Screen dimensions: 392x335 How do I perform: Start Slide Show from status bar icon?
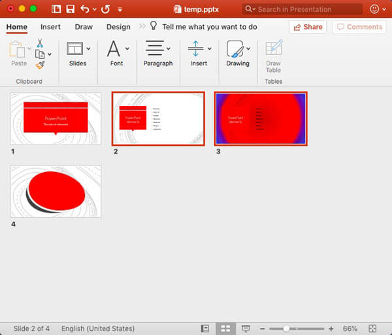pyautogui.click(x=246, y=328)
